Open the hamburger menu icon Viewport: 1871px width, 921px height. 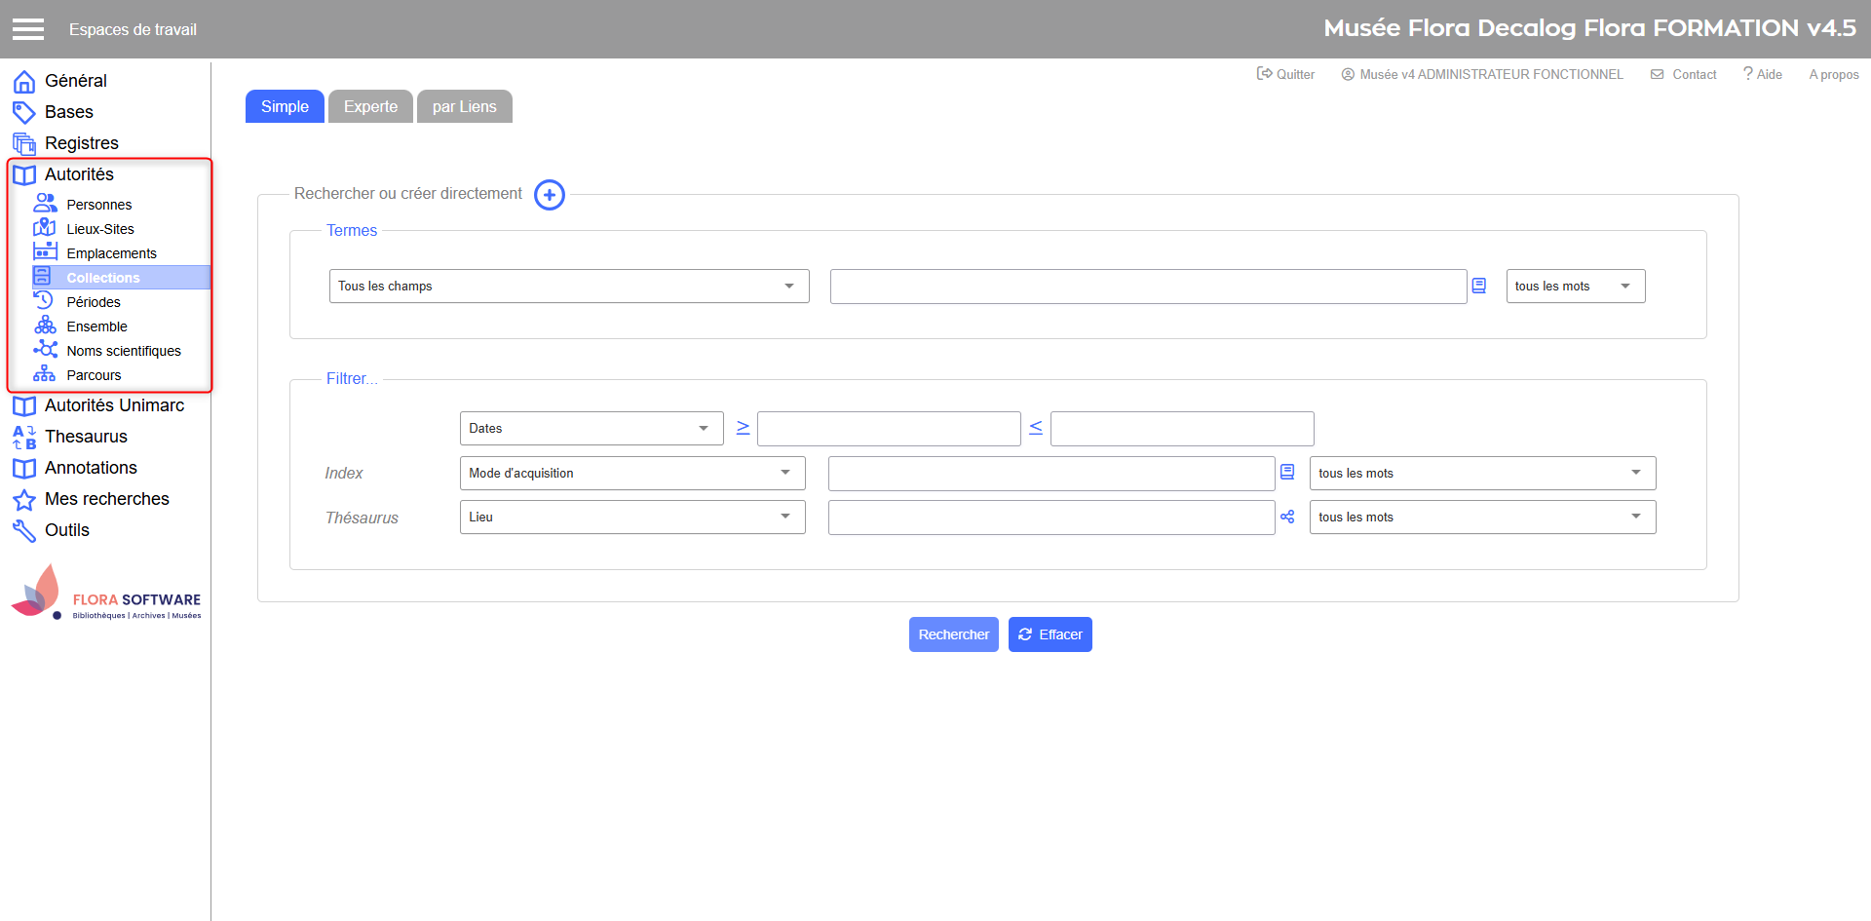click(28, 29)
